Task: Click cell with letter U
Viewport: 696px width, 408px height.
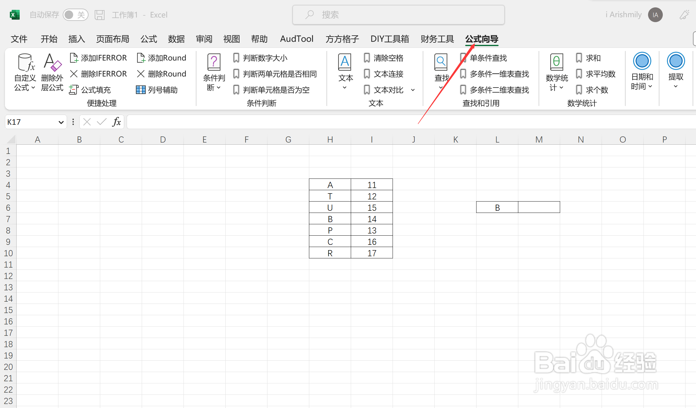Action: (330, 207)
